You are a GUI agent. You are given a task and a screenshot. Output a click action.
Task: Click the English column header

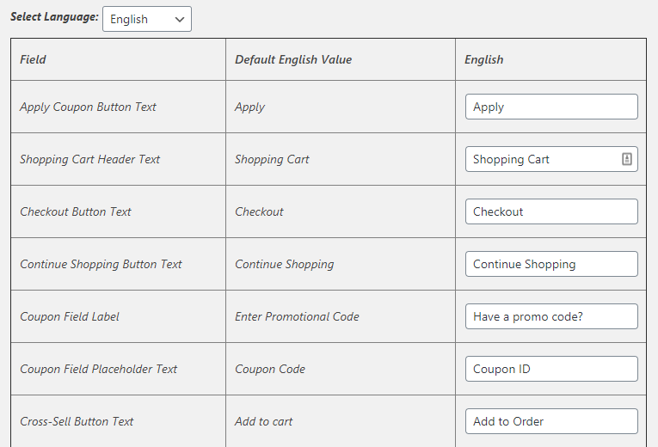tap(484, 59)
